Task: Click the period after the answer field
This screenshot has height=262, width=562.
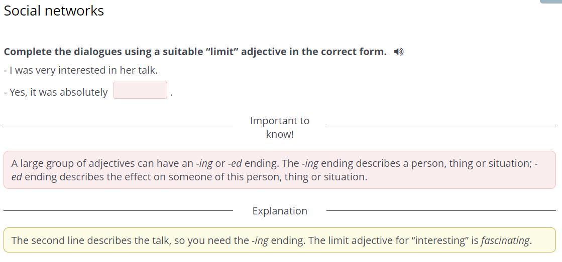Action: click(172, 95)
